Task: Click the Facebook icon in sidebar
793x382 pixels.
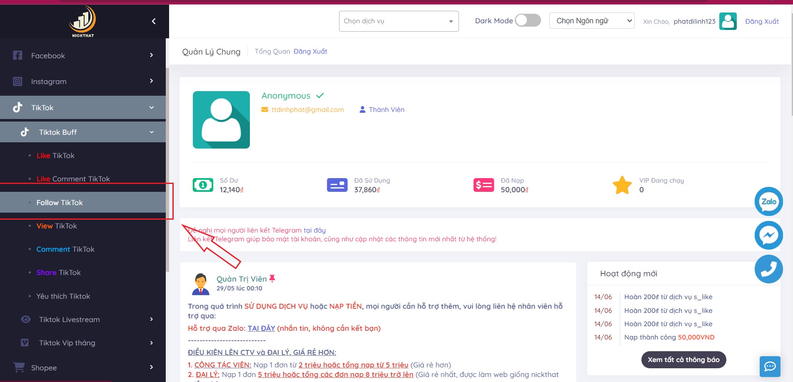Action: tap(17, 55)
